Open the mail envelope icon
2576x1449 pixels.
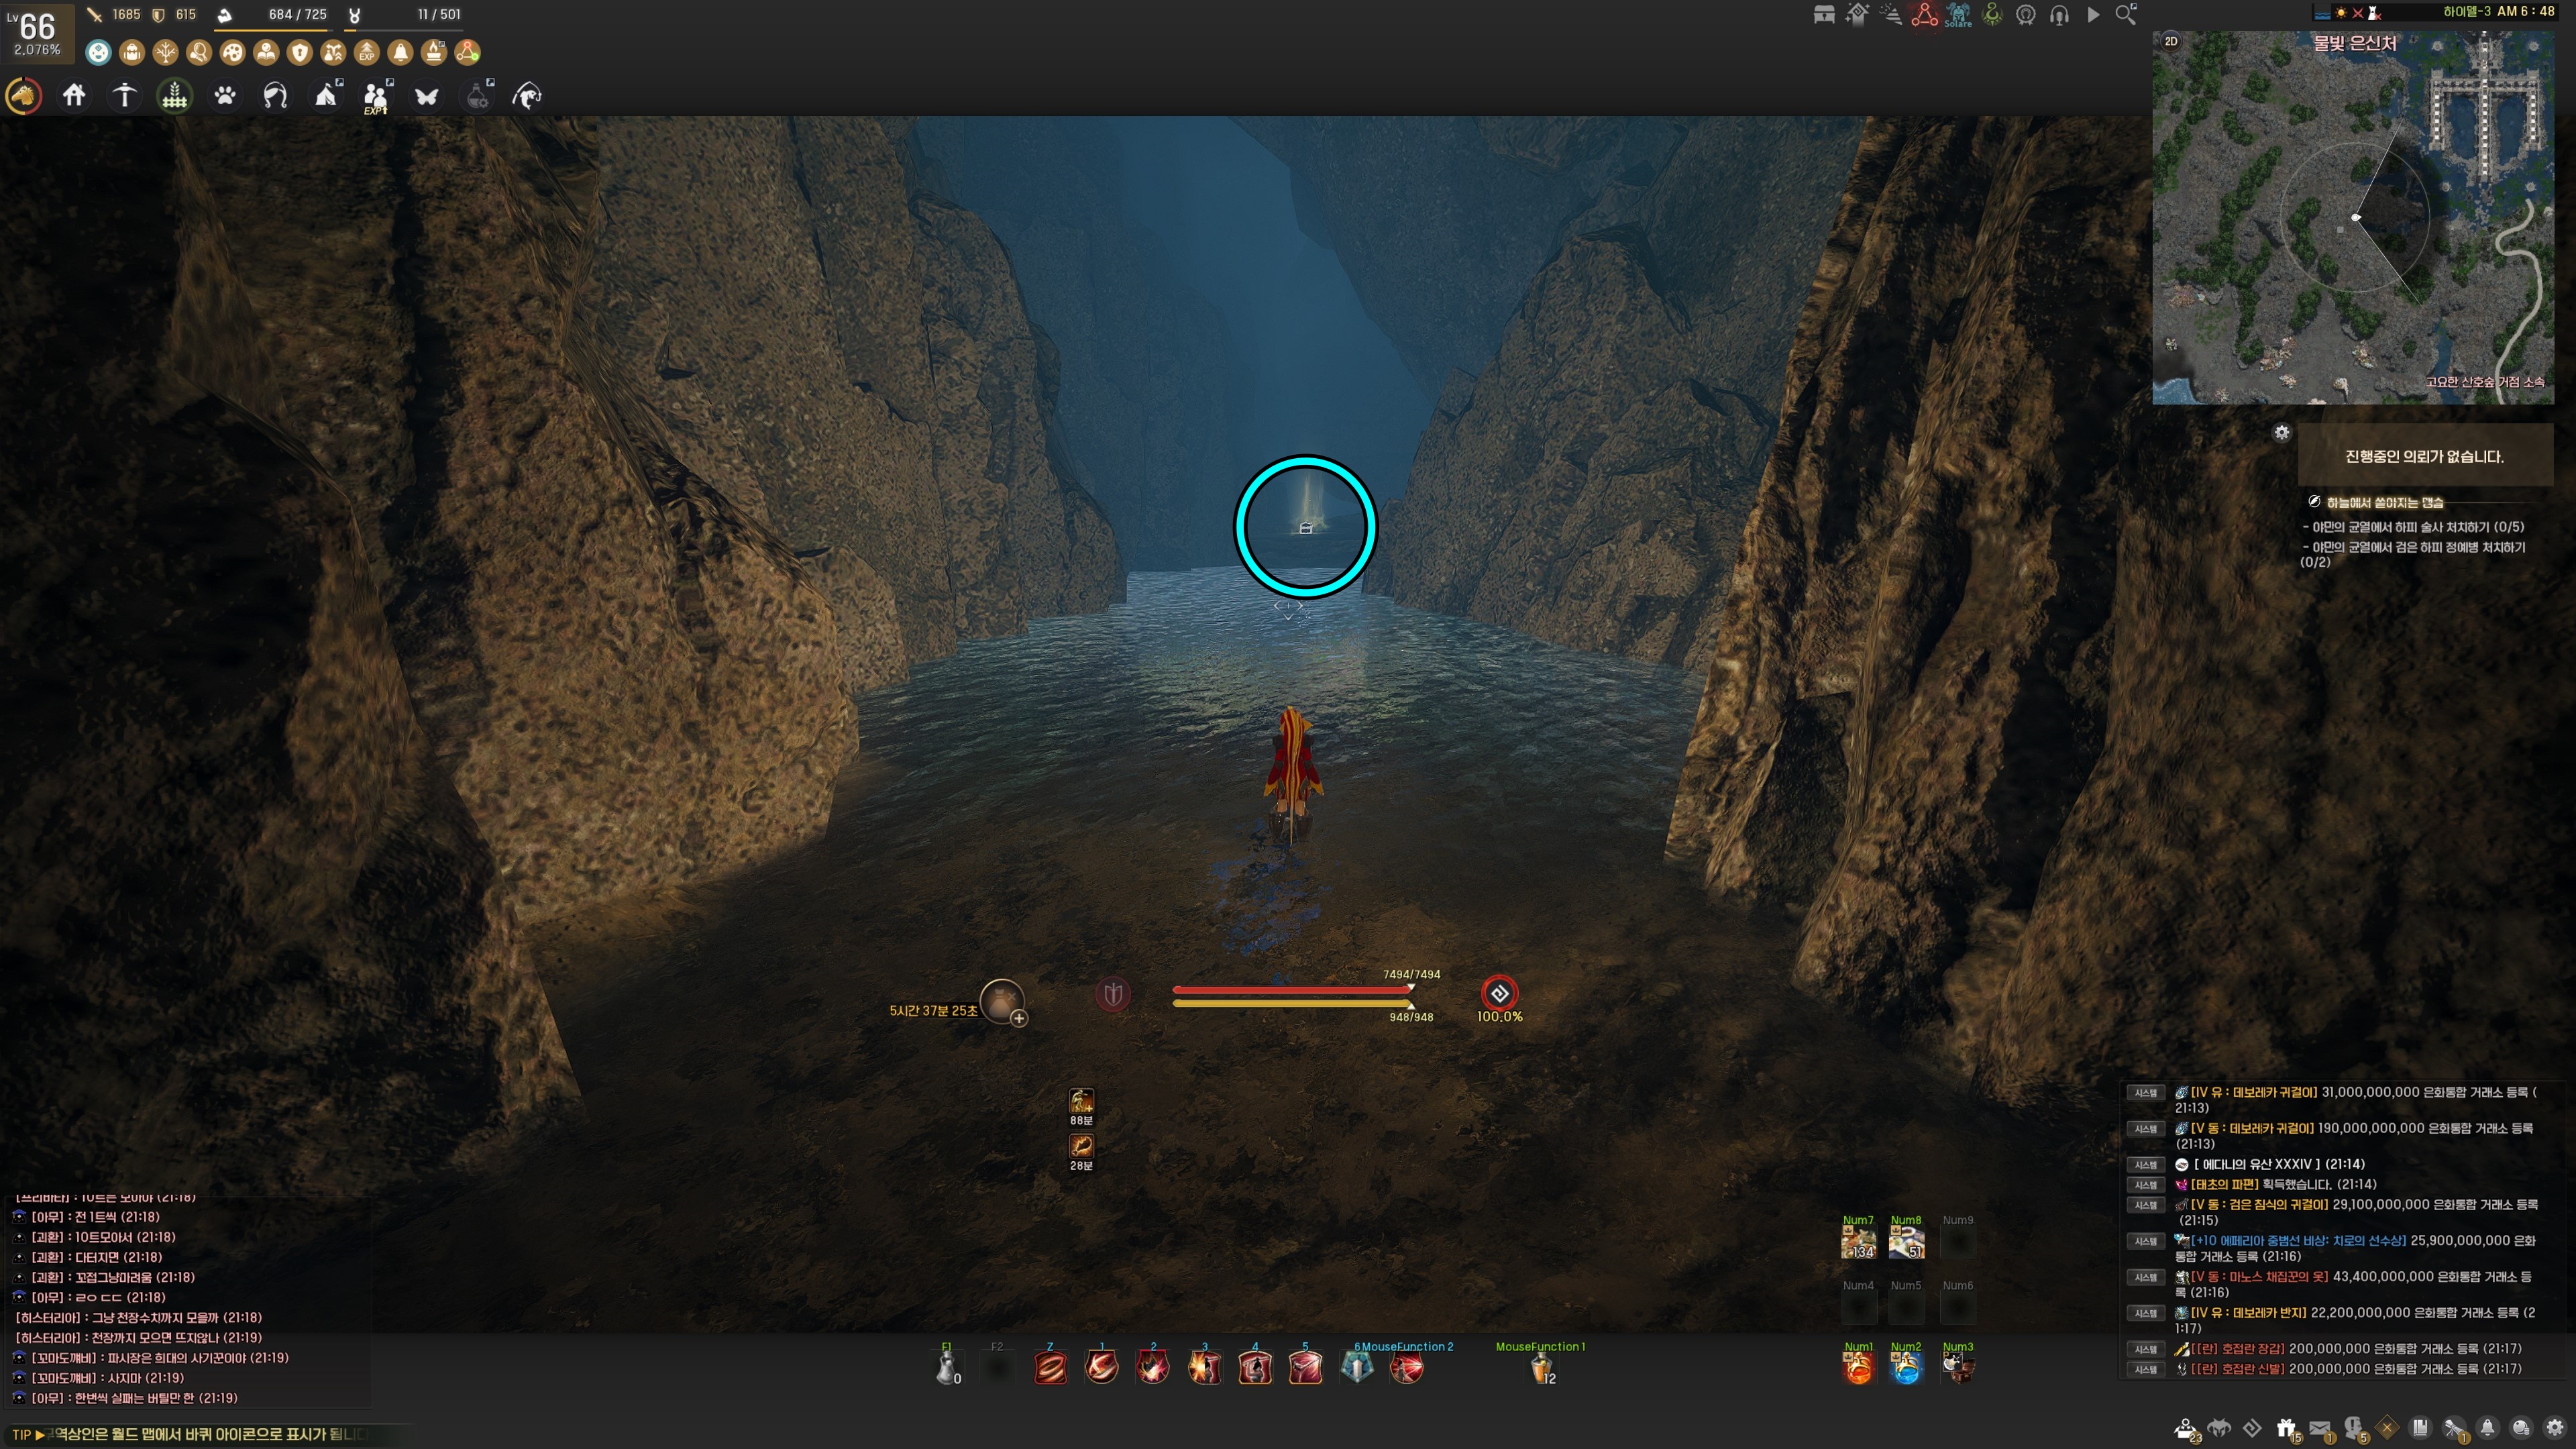2320,1428
